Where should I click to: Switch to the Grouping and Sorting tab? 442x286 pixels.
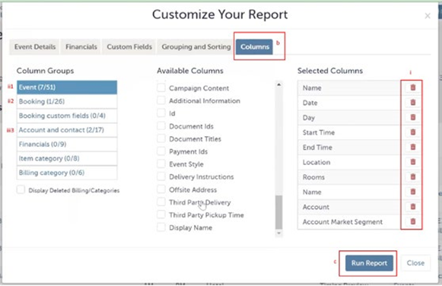coord(196,46)
